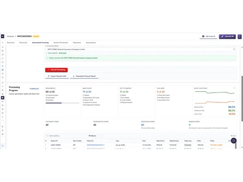Click the 'Auto-selected' match label
The width and height of the screenshot is (243, 182).
53,53
